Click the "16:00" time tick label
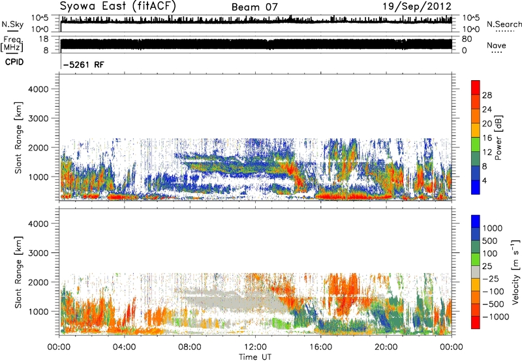Screen dimensions: 522x361 pyautogui.click(x=320, y=347)
